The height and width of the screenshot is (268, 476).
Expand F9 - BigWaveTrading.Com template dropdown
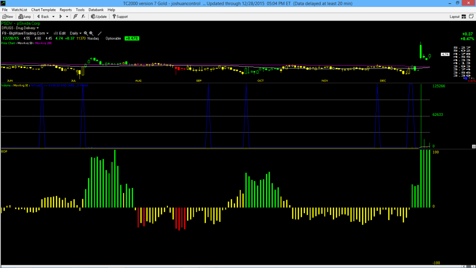pyautogui.click(x=25, y=33)
